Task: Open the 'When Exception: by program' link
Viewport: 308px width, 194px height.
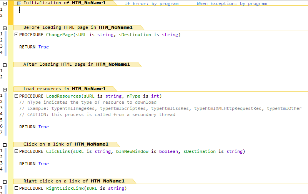Action: pyautogui.click(x=231, y=3)
